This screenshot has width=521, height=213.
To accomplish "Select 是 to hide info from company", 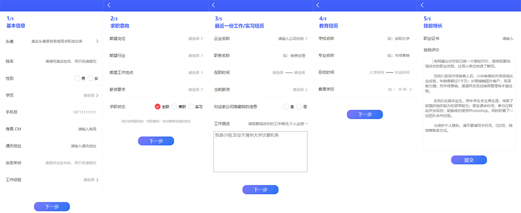I will pos(286,106).
